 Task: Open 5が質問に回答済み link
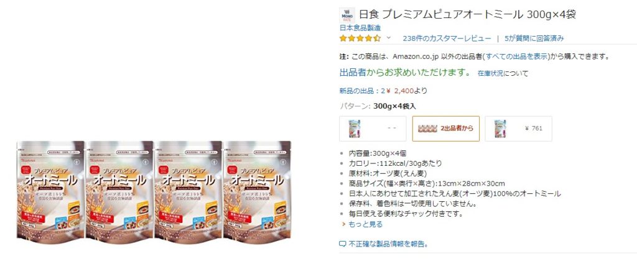534,39
